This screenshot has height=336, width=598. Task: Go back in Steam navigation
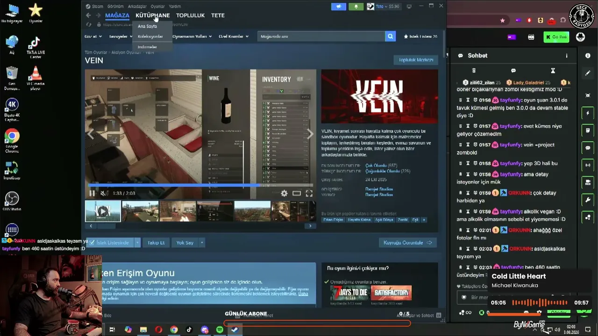(88, 15)
